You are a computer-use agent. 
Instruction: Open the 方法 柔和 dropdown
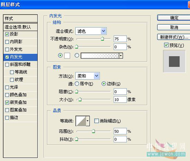pyautogui.click(x=87, y=76)
